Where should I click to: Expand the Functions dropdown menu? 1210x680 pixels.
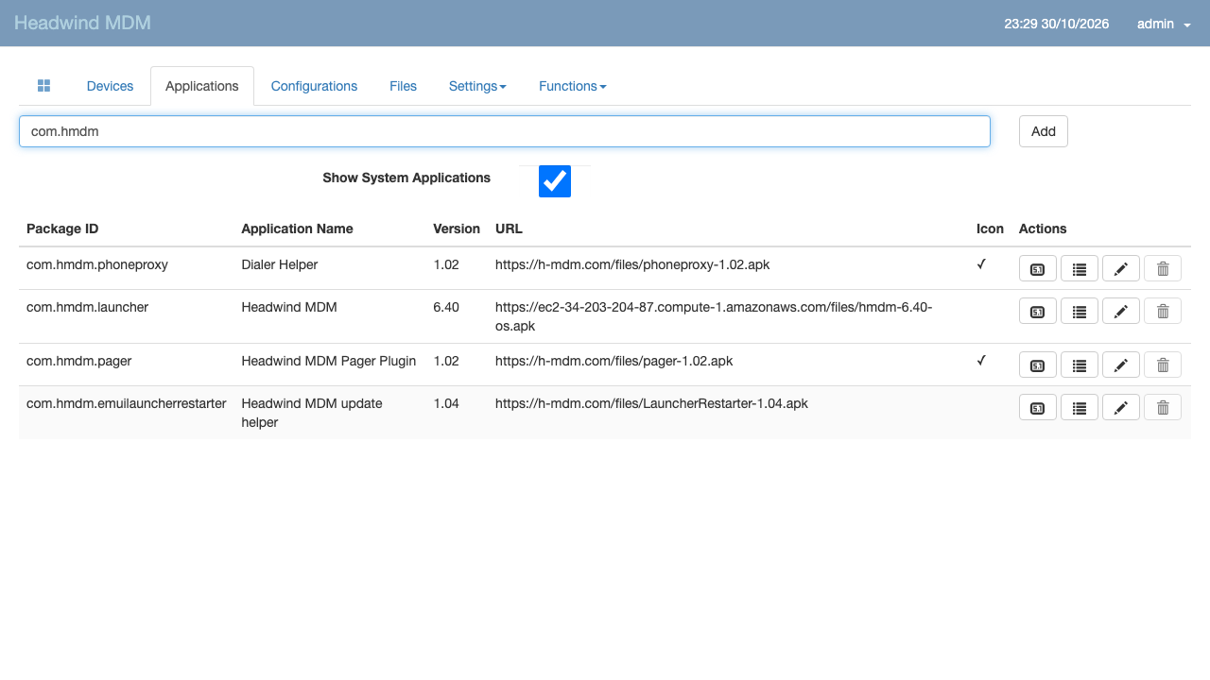(572, 86)
